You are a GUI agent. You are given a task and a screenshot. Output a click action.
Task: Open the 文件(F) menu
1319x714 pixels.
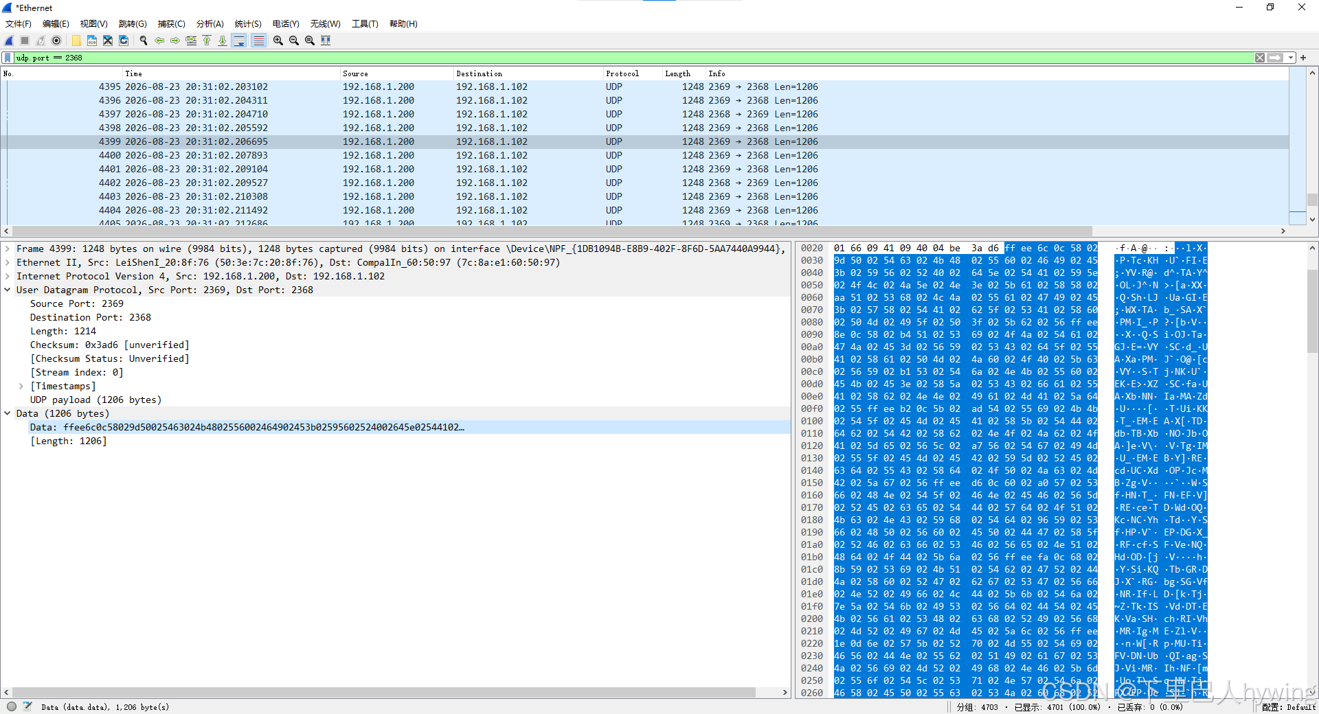click(19, 23)
